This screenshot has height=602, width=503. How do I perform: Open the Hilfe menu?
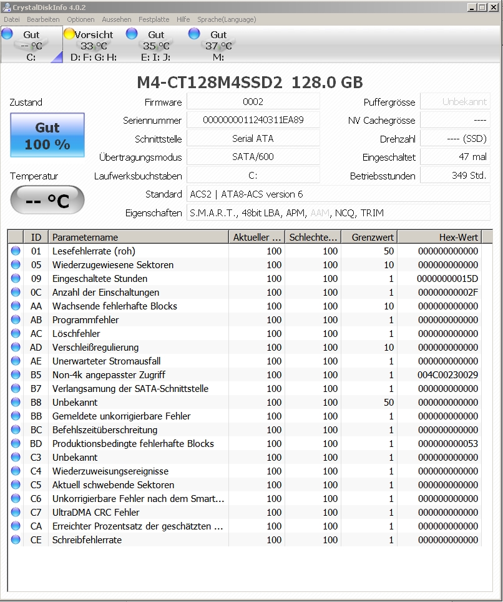183,19
